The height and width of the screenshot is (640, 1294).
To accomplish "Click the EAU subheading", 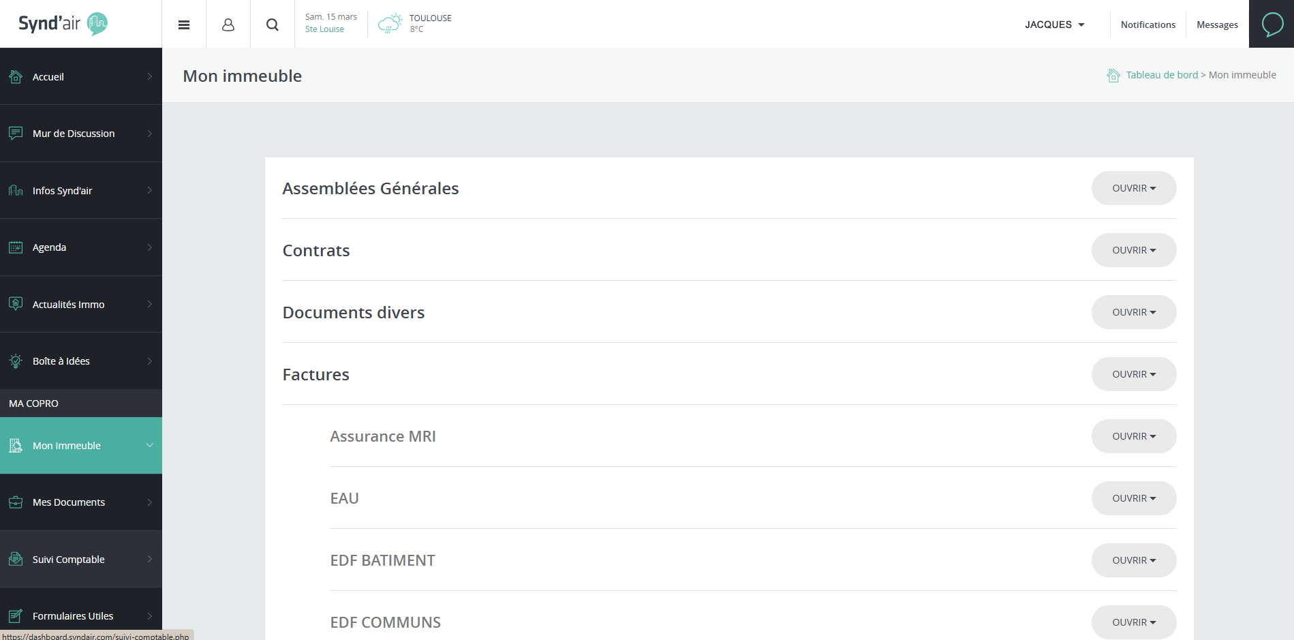I will (345, 498).
